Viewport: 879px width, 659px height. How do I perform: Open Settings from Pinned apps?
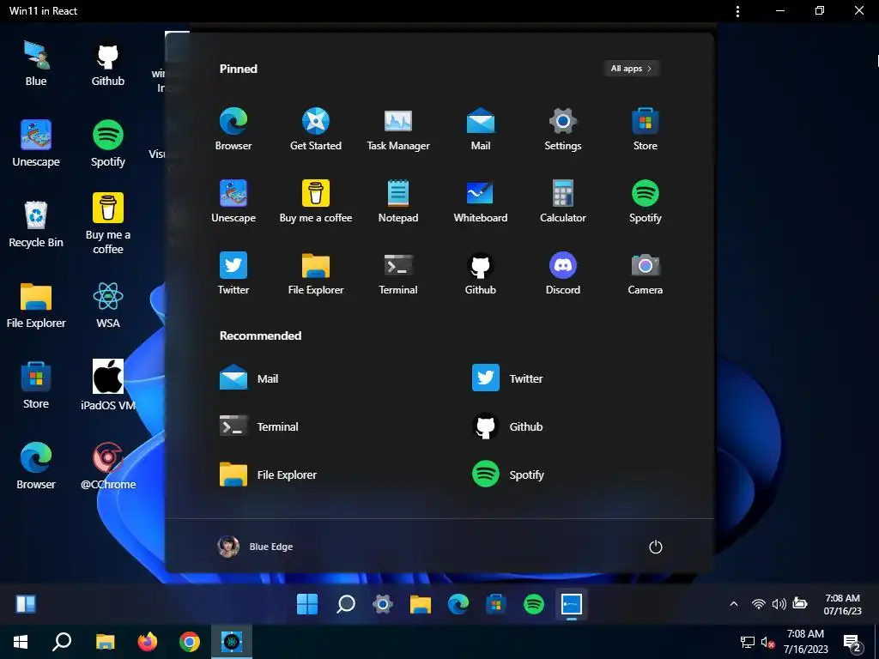click(563, 129)
